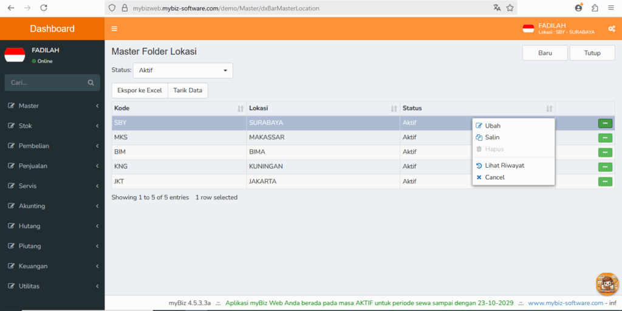The height and width of the screenshot is (311, 622).
Task: Open the chat assistant mascot icon
Action: pyautogui.click(x=607, y=284)
